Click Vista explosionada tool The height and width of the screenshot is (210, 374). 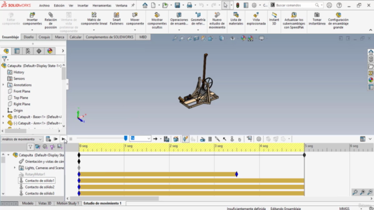pyautogui.click(x=256, y=19)
